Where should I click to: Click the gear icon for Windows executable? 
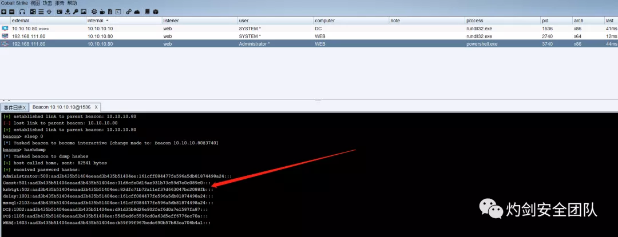click(94, 12)
